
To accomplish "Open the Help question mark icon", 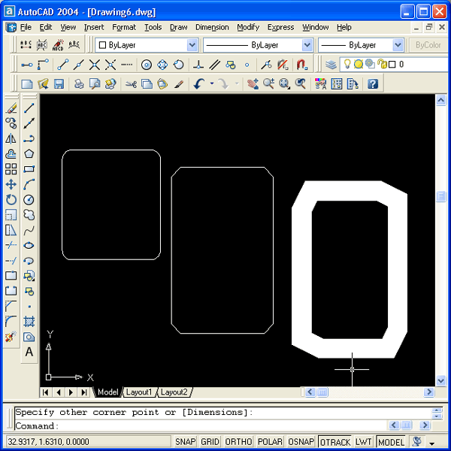I will point(372,84).
